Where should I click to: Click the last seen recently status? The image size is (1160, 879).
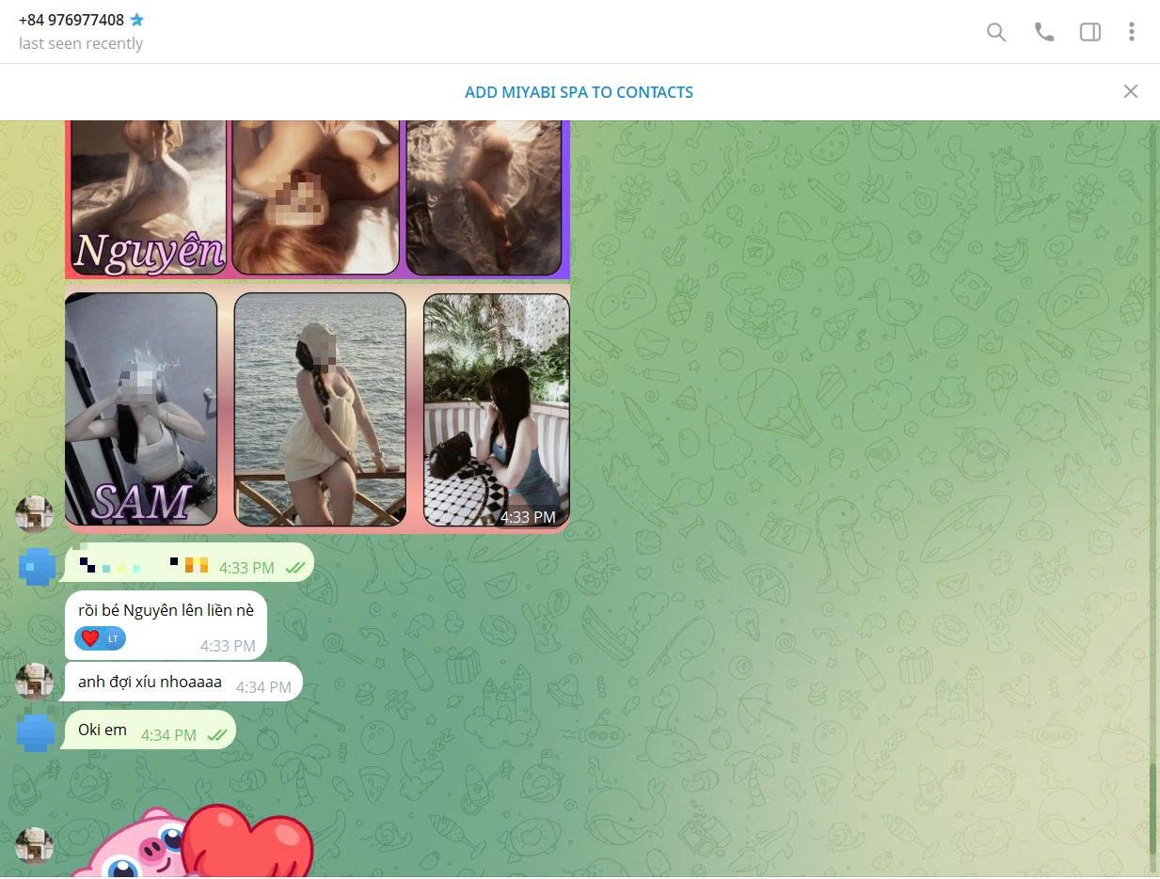click(81, 43)
